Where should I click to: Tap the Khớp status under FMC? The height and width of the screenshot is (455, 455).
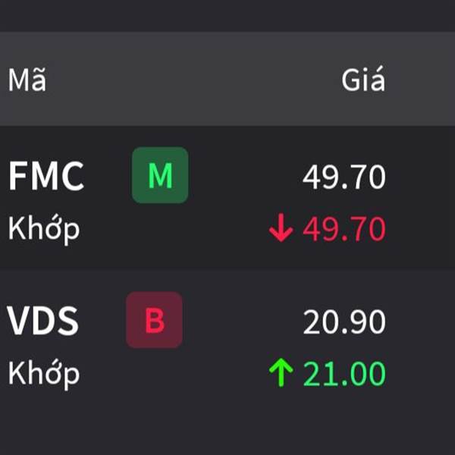(44, 230)
